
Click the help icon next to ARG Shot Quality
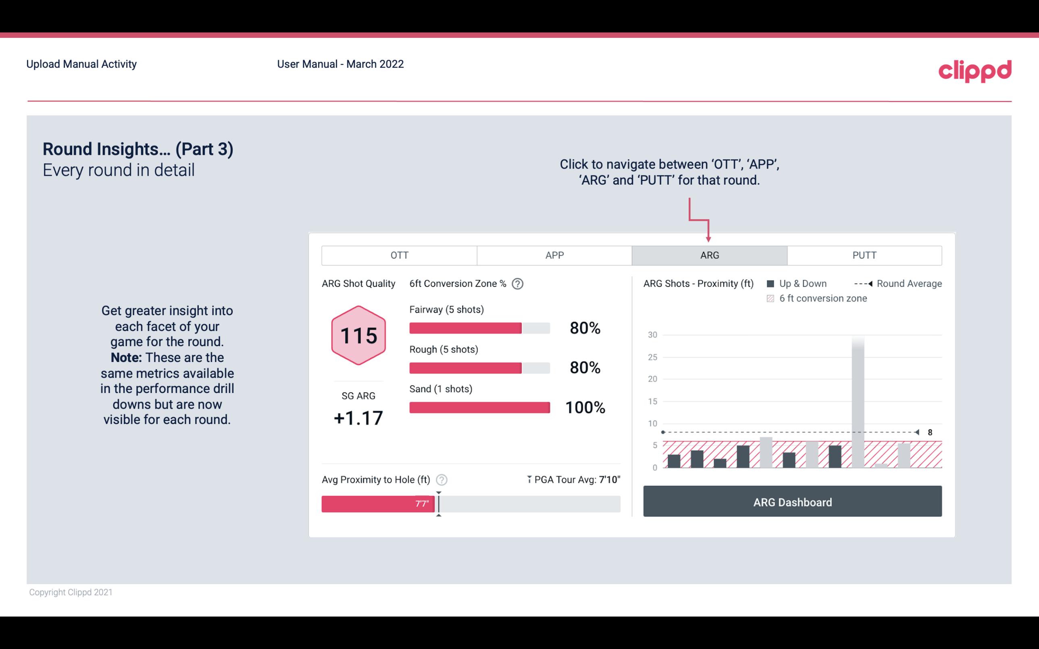[519, 283]
